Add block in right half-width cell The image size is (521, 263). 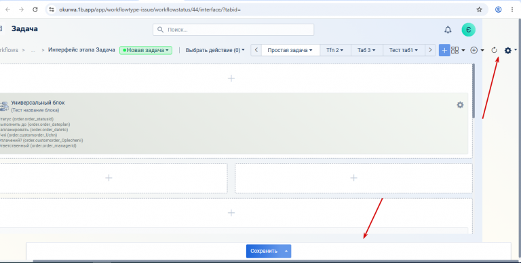[353, 178]
